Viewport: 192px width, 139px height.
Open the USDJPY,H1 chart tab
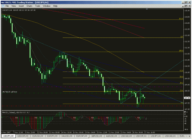pos(156,136)
